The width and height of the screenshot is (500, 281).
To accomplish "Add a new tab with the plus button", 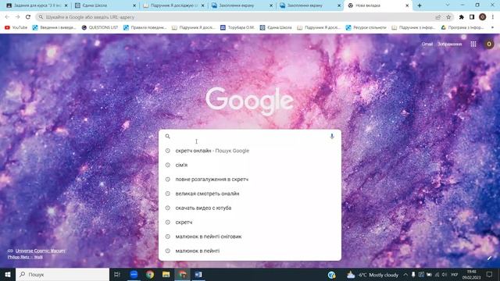I will tap(420, 5).
